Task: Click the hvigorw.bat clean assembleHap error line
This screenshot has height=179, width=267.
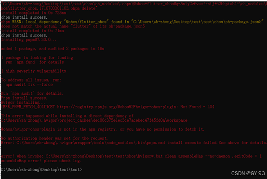Action: tap(132, 156)
